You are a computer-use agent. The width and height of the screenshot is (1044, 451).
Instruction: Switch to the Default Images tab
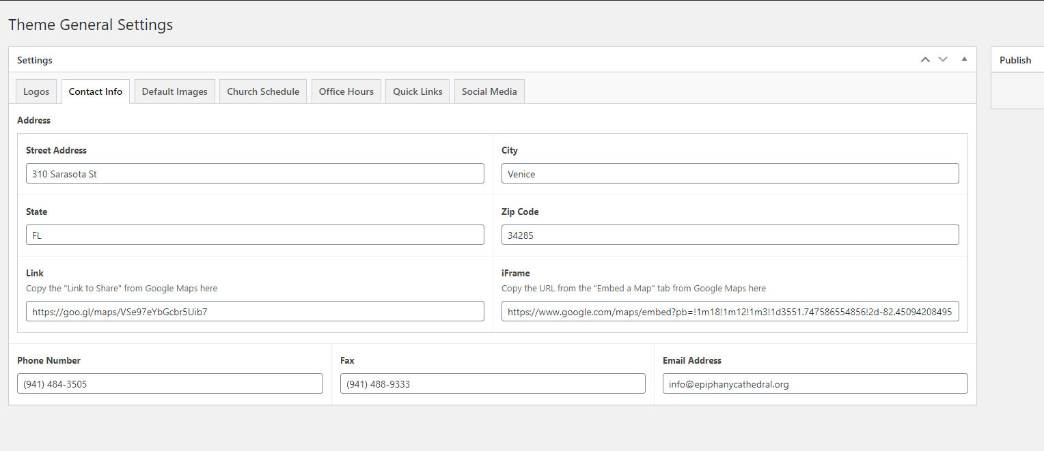[x=174, y=91]
